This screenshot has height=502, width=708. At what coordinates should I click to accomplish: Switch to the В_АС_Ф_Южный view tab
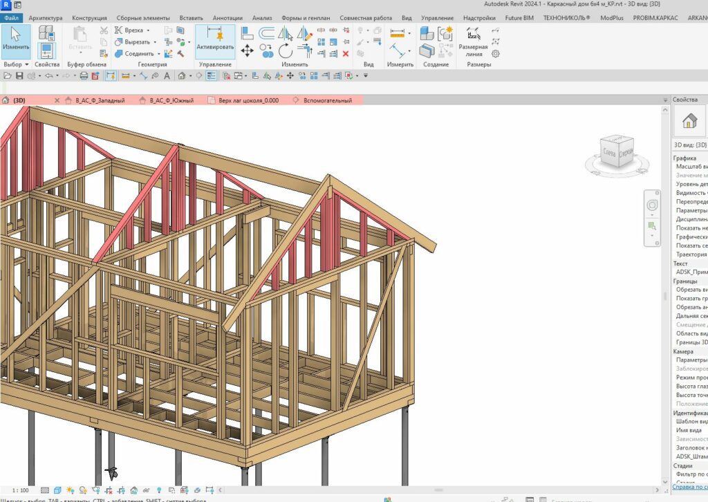click(171, 100)
